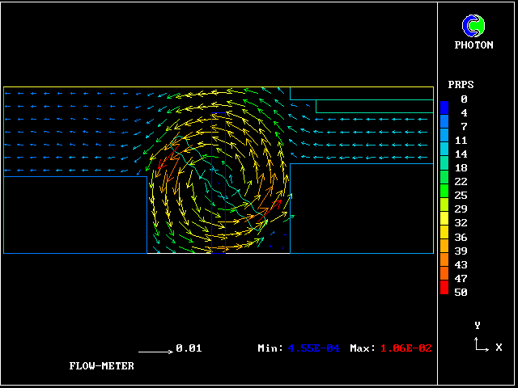This screenshot has width=518, height=388.
Task: Click the PHOTON globe logo icon
Action: [x=473, y=26]
